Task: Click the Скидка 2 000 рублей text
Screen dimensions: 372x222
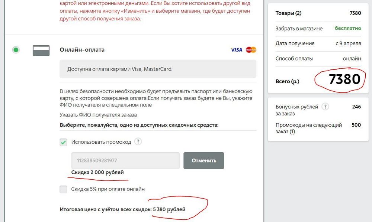Action: pyautogui.click(x=97, y=172)
